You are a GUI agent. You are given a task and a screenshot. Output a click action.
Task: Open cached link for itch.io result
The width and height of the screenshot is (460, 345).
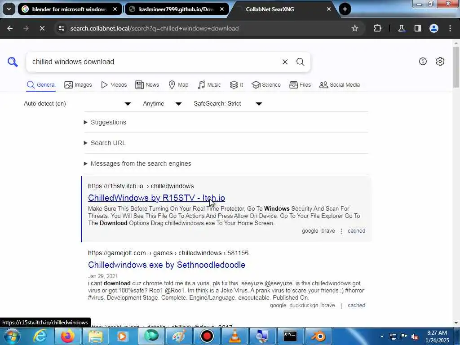pos(356,231)
